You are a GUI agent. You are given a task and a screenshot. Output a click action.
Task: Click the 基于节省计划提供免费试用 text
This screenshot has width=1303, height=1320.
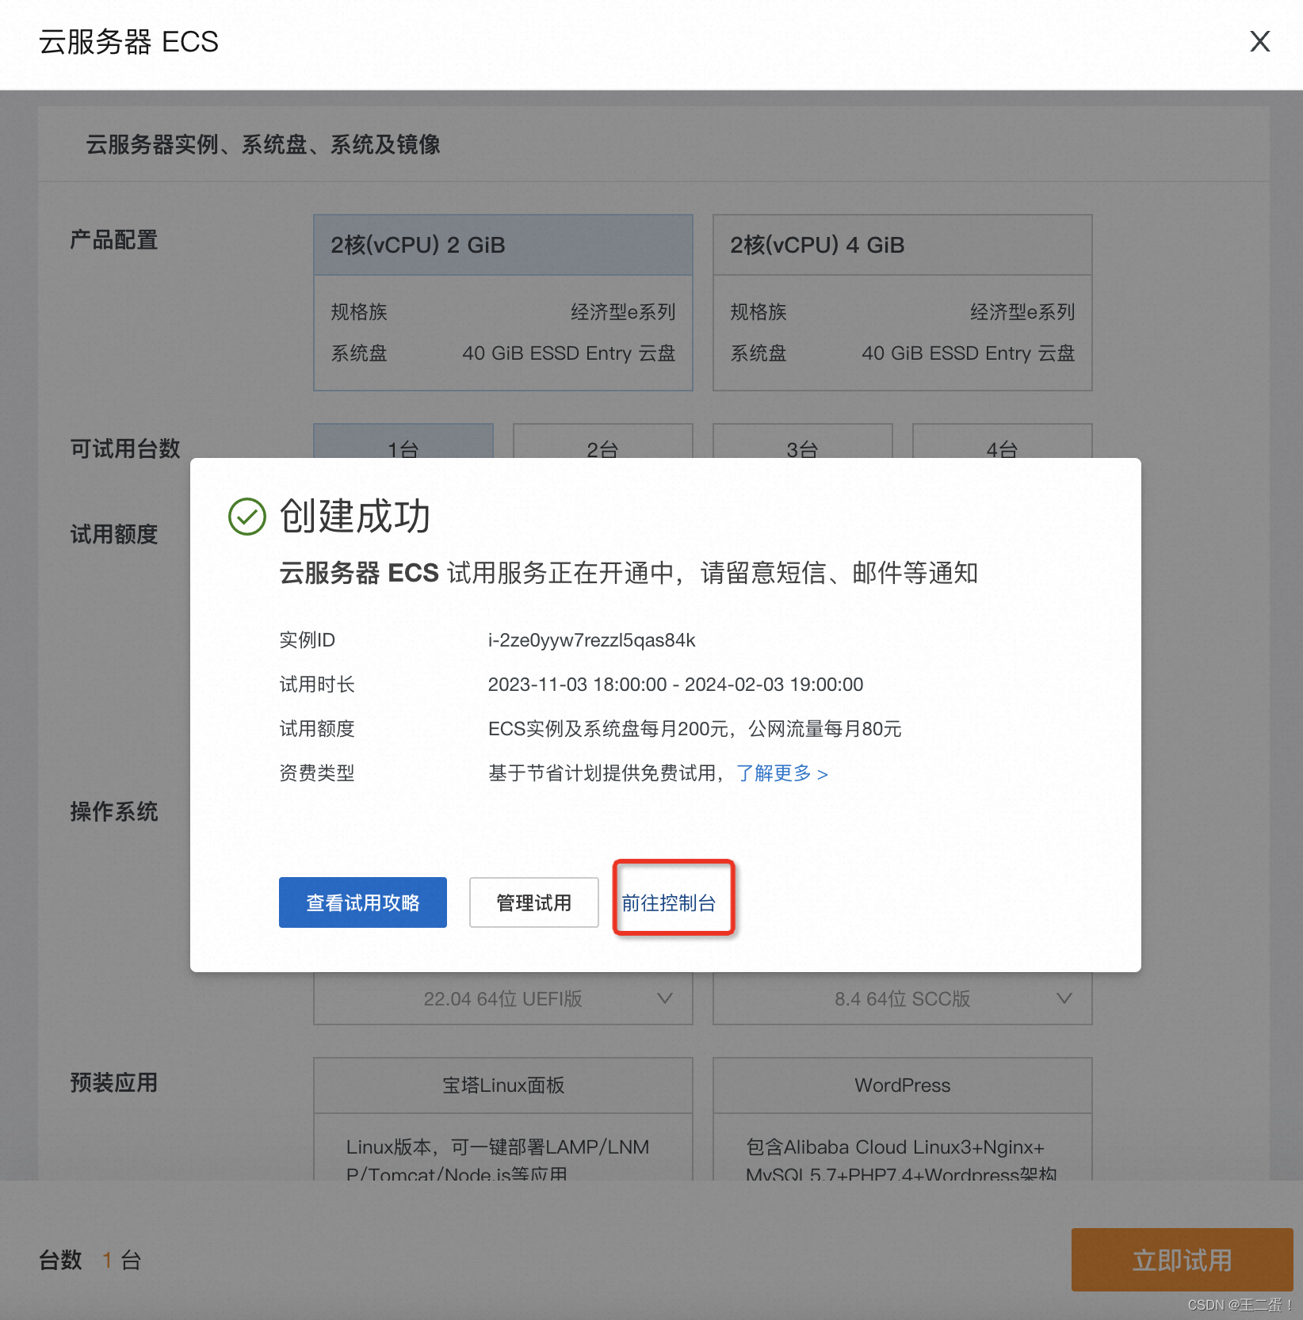click(x=602, y=773)
